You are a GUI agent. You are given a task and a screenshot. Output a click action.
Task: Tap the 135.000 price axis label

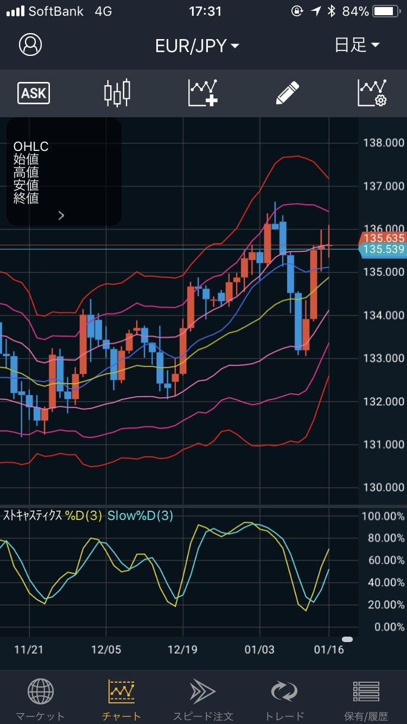tap(384, 272)
